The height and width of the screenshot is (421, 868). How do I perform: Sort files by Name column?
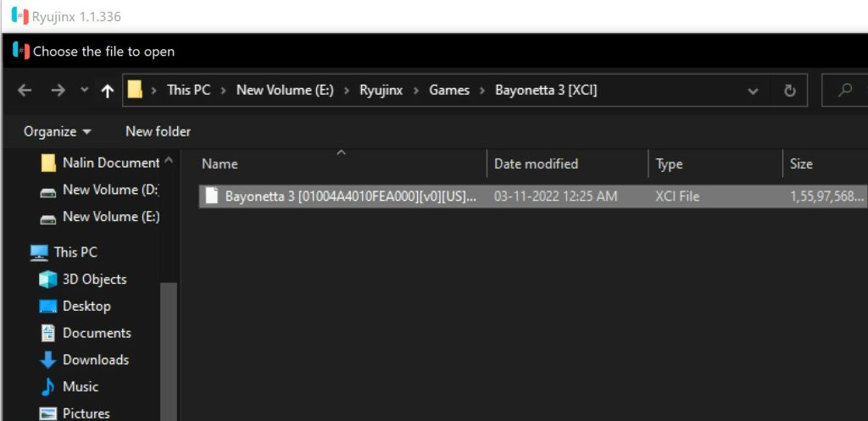(x=220, y=164)
